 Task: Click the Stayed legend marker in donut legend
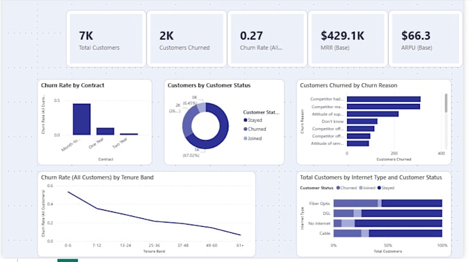coord(245,120)
